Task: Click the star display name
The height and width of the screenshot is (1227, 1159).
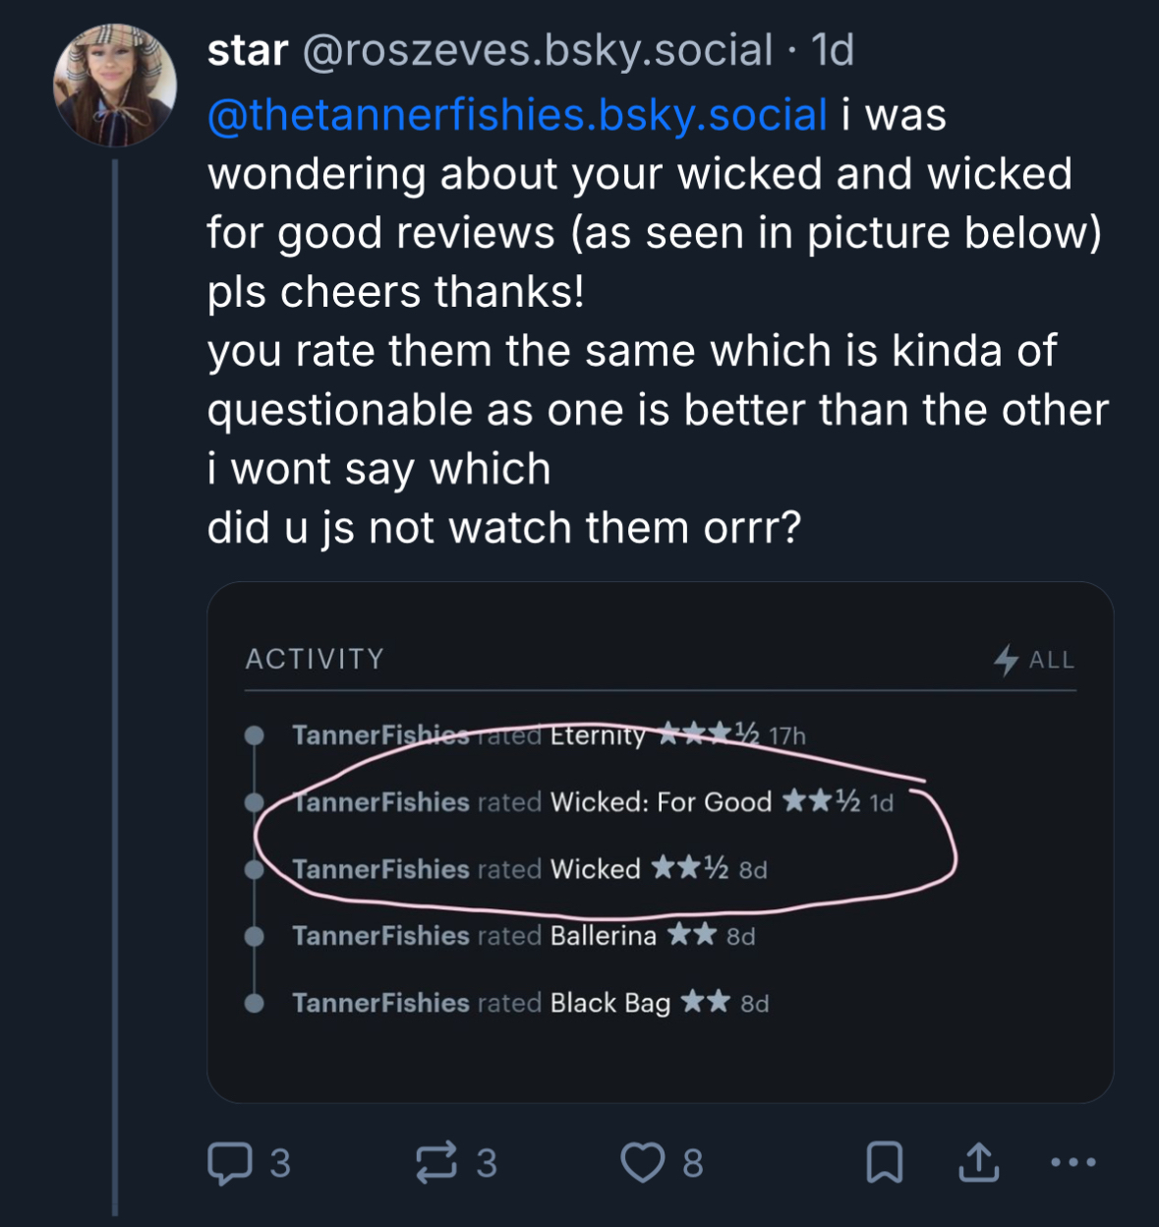Action: 248,51
